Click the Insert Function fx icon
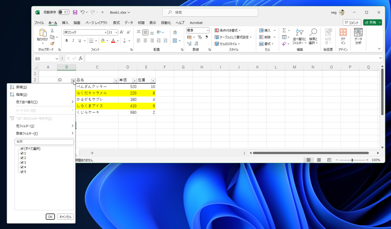Screen dimensions: 391x229 [81, 58]
